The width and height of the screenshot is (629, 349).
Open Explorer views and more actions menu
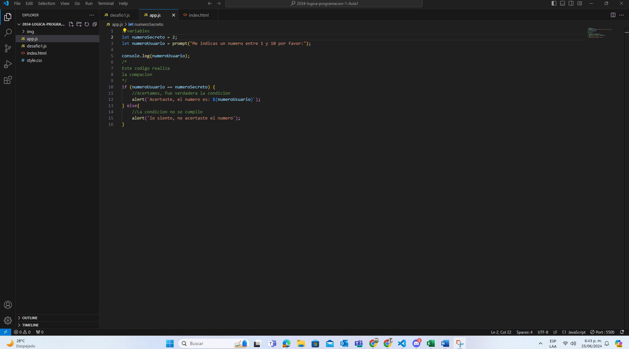point(92,15)
